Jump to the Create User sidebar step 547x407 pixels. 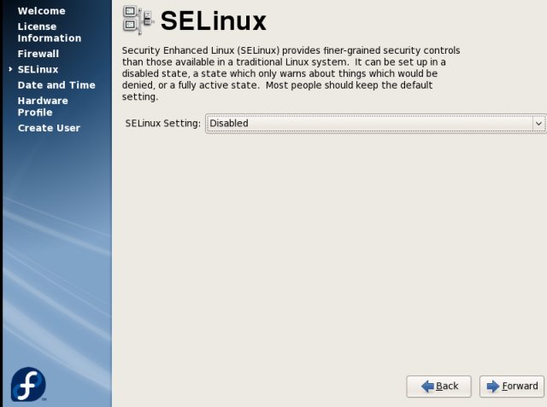coord(49,128)
